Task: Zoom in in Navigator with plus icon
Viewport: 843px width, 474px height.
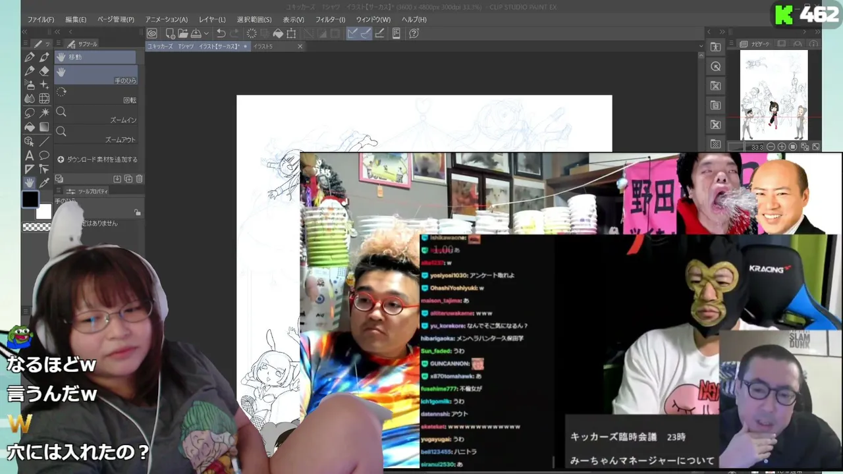Action: [782, 147]
